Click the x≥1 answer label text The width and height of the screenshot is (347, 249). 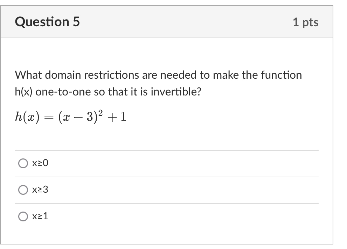40,216
